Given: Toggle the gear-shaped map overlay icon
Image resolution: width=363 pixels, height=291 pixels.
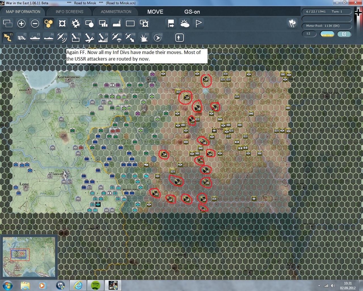Looking at the screenshot, I should pos(76,23).
